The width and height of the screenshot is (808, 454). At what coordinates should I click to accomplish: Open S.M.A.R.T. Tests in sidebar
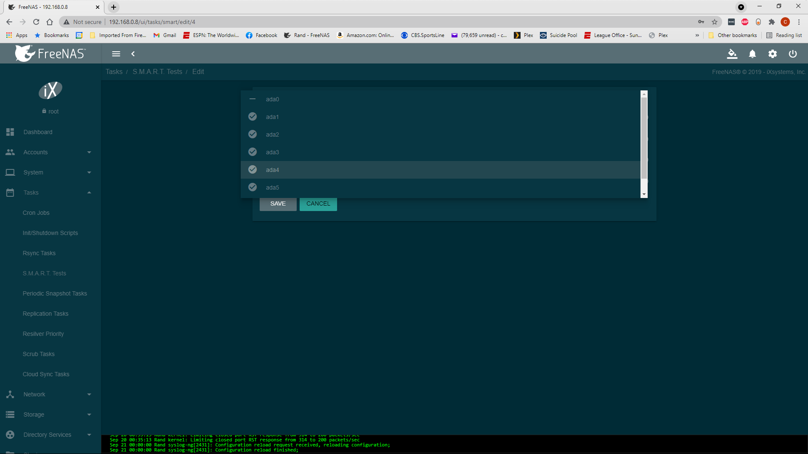click(x=44, y=273)
